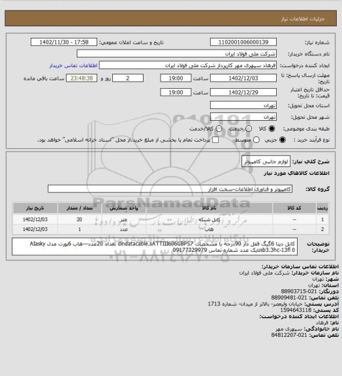
Task: Click the کابل شبکه item name cell
Action: click(x=209, y=219)
